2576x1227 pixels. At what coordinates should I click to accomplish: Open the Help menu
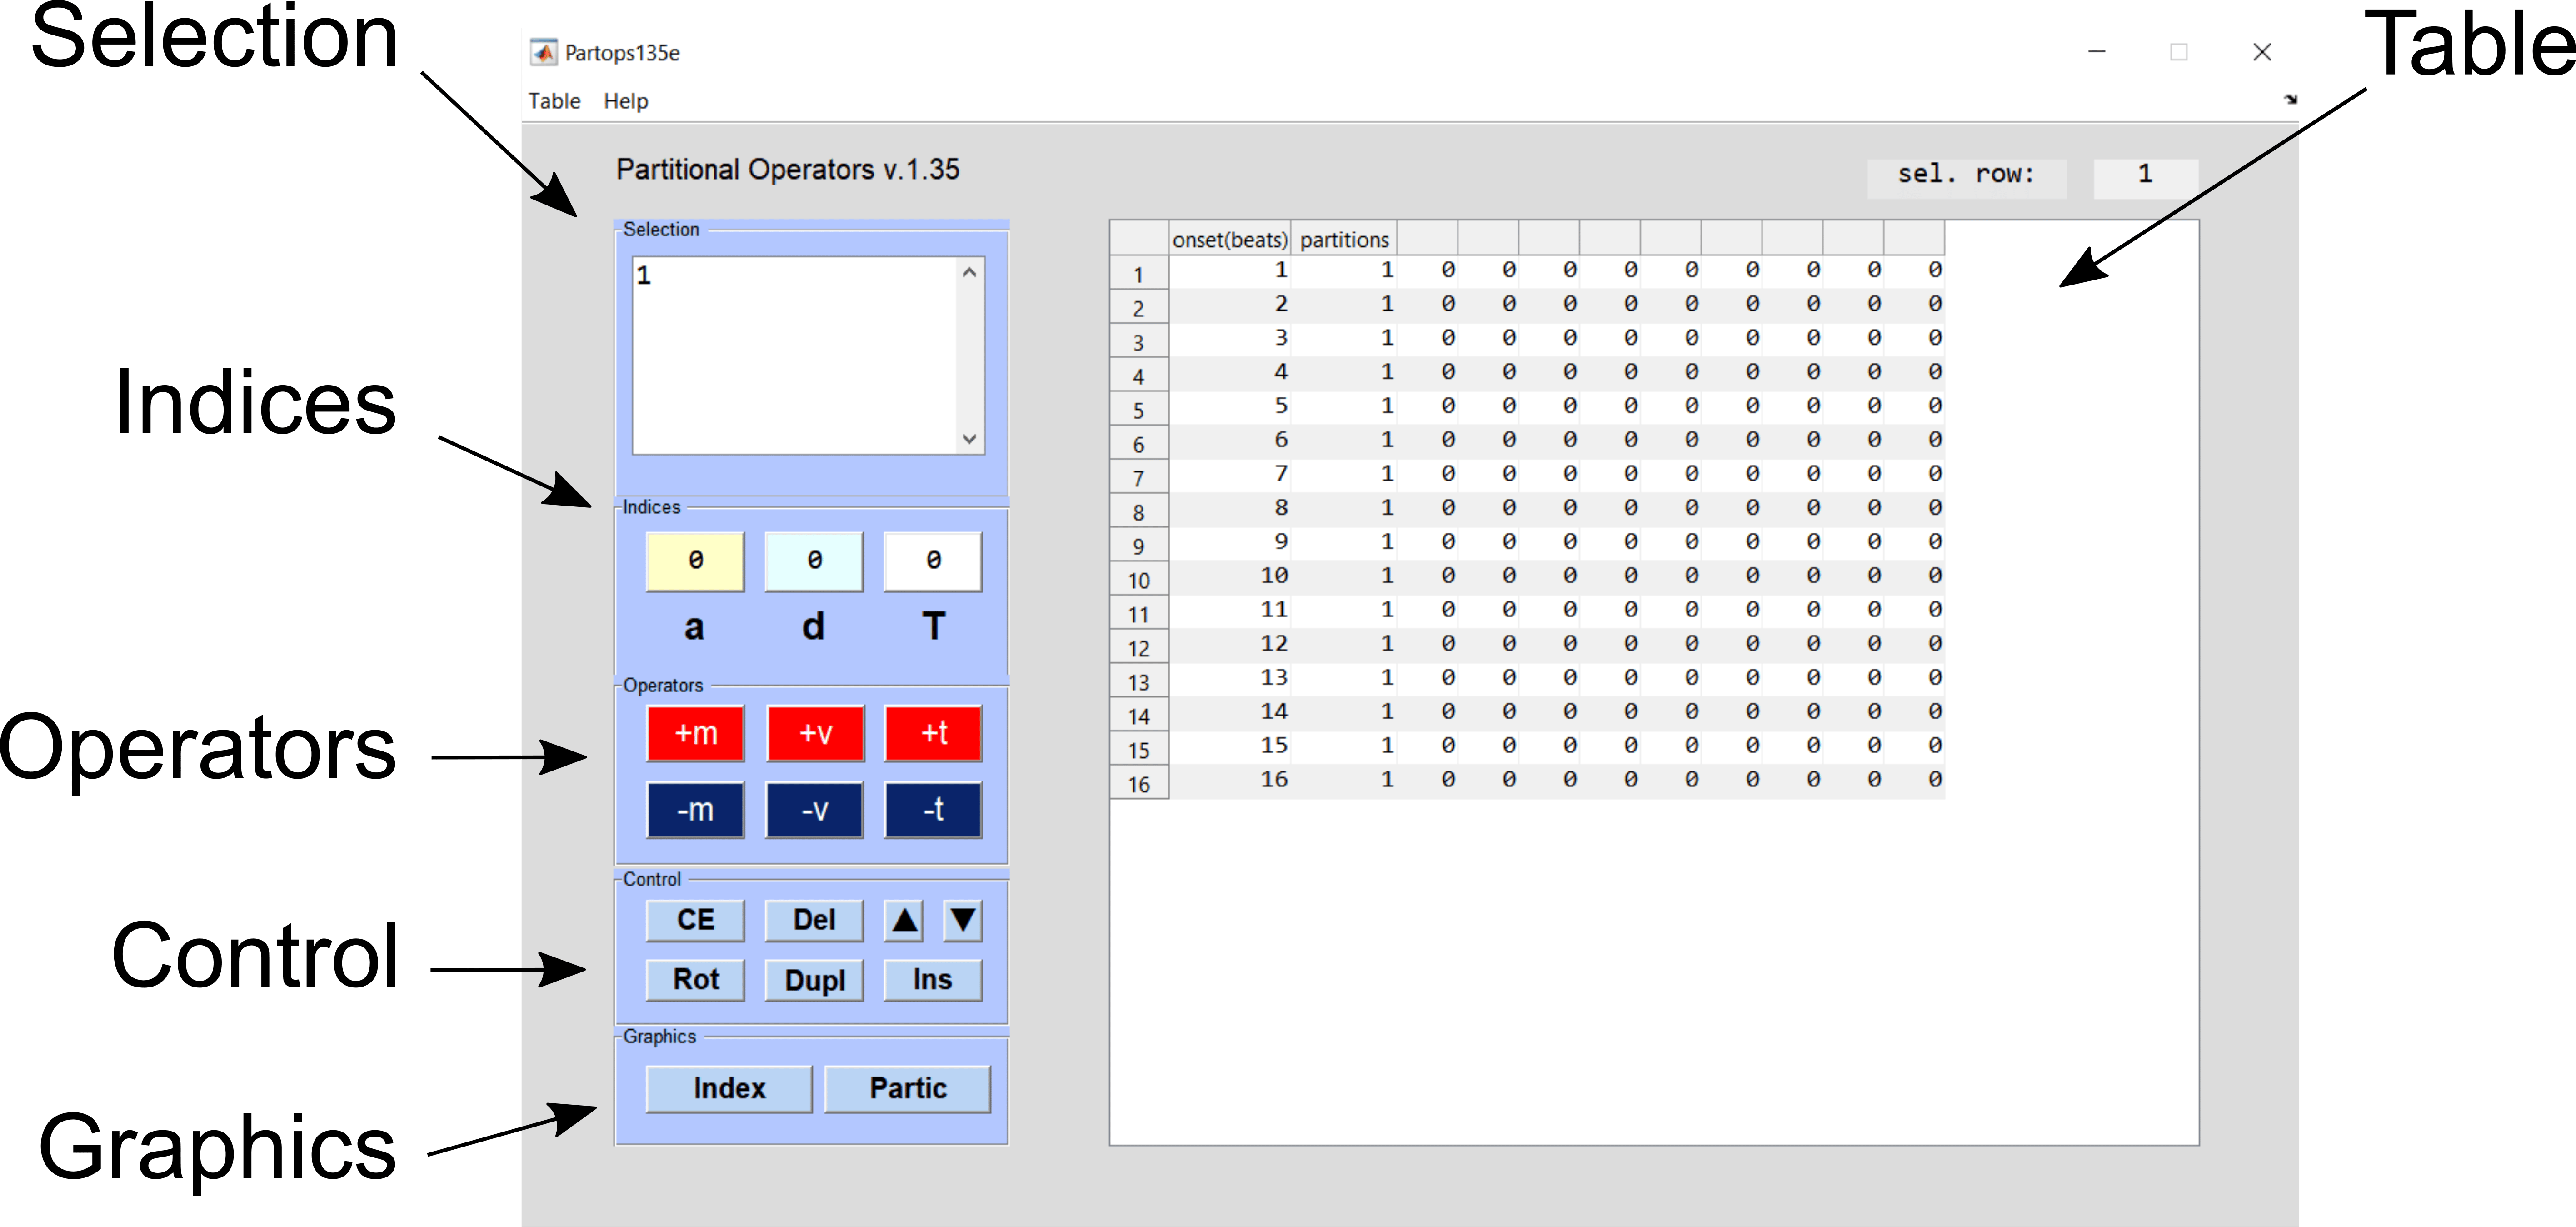(626, 101)
